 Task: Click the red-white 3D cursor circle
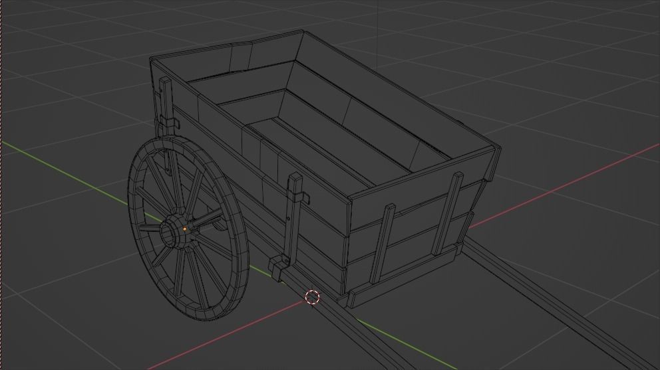(312, 297)
